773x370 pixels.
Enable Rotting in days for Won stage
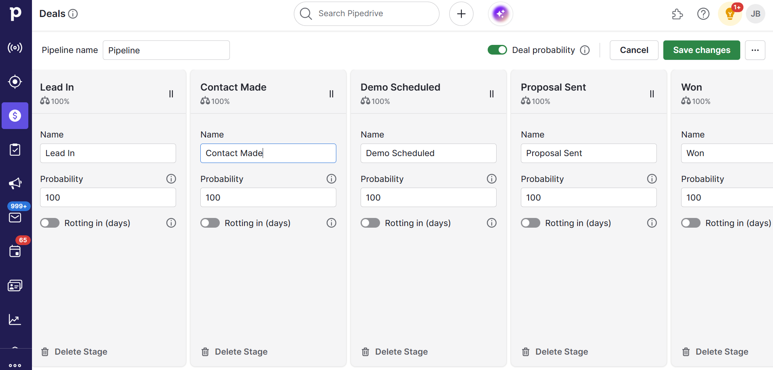pyautogui.click(x=690, y=223)
